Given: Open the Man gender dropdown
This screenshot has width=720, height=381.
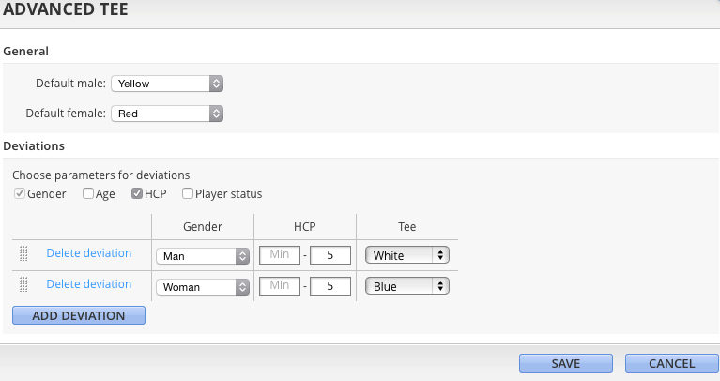Looking at the screenshot, I should [x=203, y=256].
